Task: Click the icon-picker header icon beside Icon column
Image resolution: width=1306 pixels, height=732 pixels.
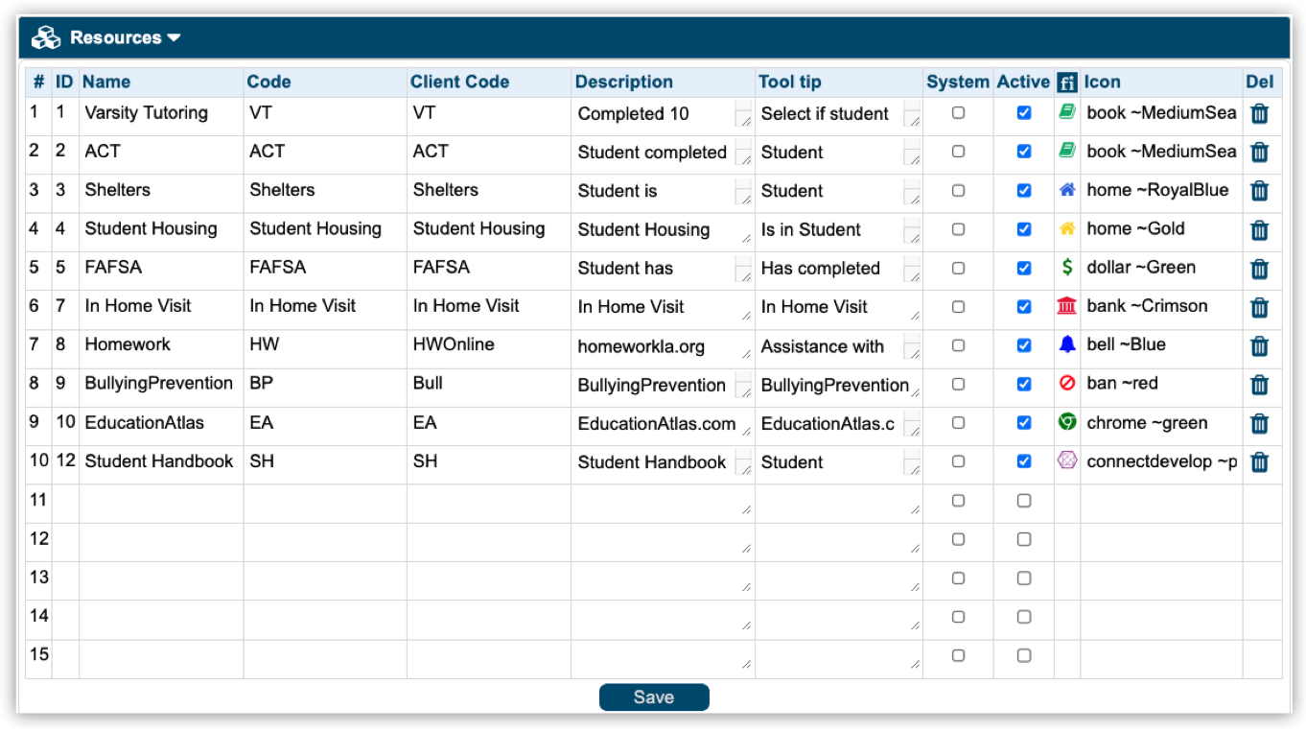Action: click(x=1066, y=83)
